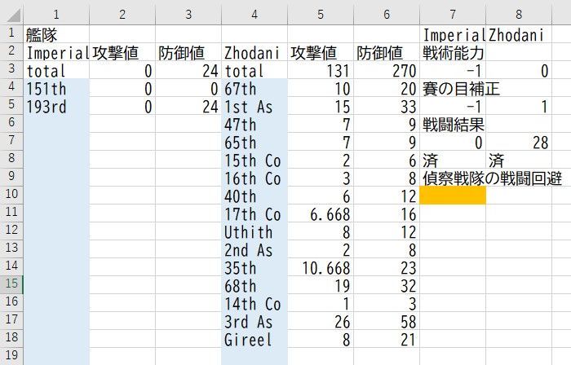This screenshot has width=571, height=365.
Task: Select column header 4
Action: coord(255,15)
